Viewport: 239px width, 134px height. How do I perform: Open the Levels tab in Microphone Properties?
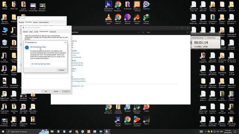click(x=36, y=32)
